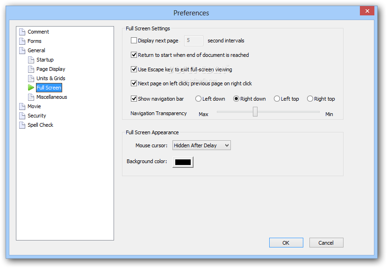387x268 pixels.
Task: Open the Mouse cursor dropdown
Action: [x=201, y=145]
